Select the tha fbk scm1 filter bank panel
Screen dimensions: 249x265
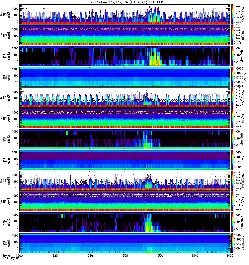click(x=125, y=77)
